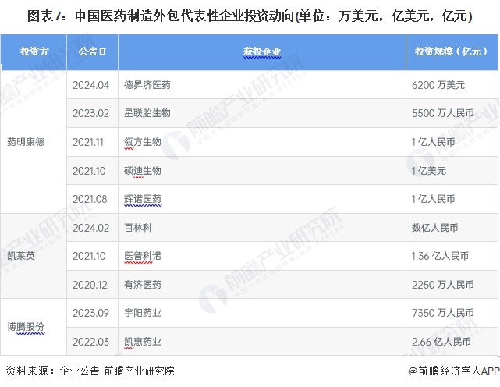Select company name 辉诺医药
The image size is (500, 387).
[143, 199]
